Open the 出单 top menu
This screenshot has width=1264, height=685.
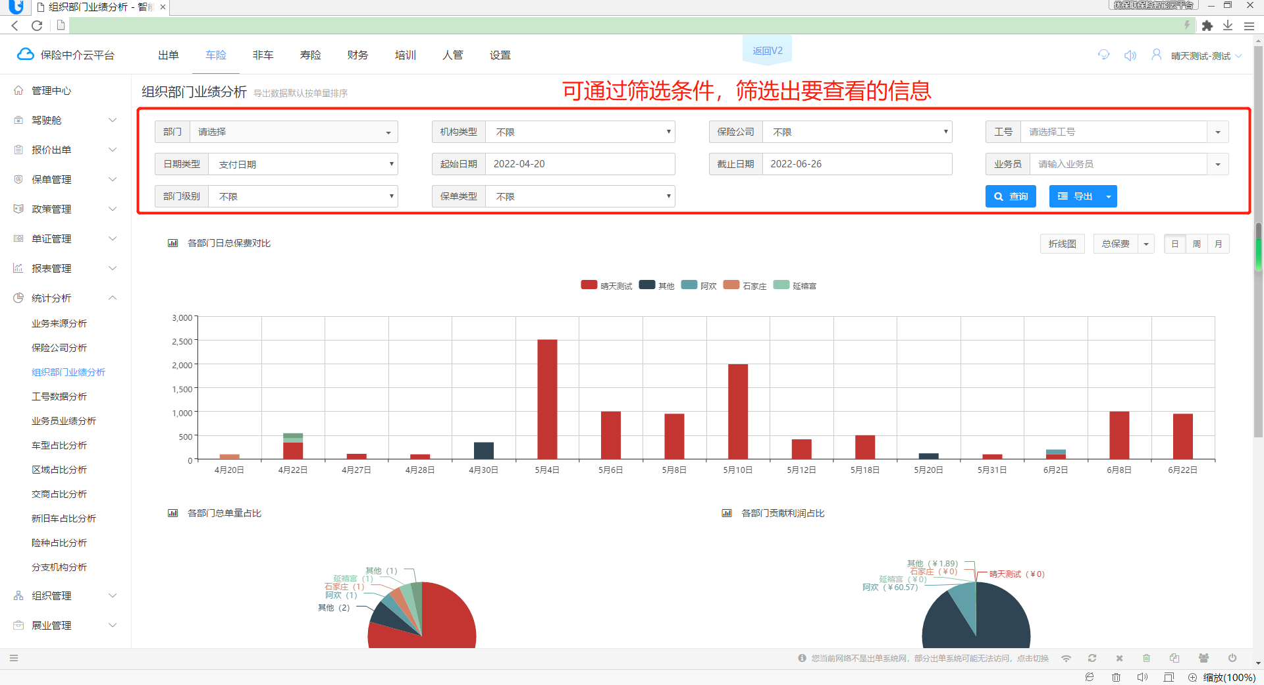point(169,55)
